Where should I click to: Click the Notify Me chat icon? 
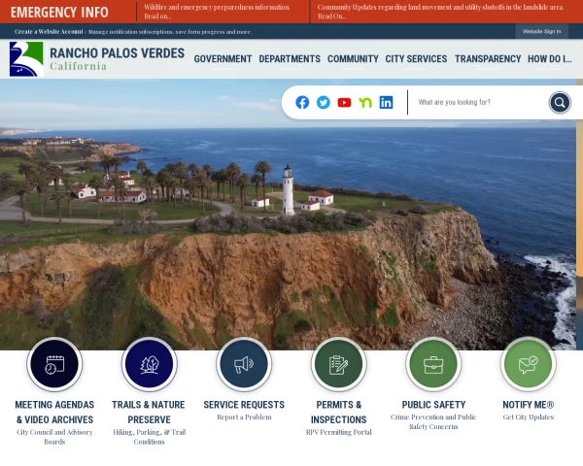[528, 365]
